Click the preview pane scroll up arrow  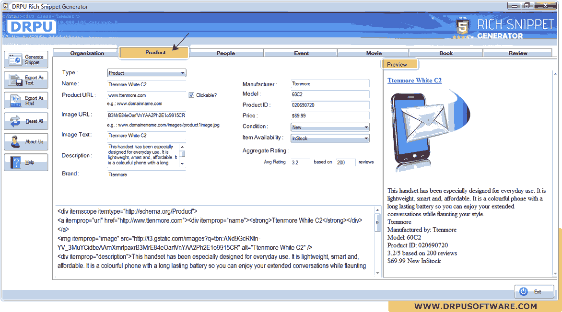click(x=555, y=73)
